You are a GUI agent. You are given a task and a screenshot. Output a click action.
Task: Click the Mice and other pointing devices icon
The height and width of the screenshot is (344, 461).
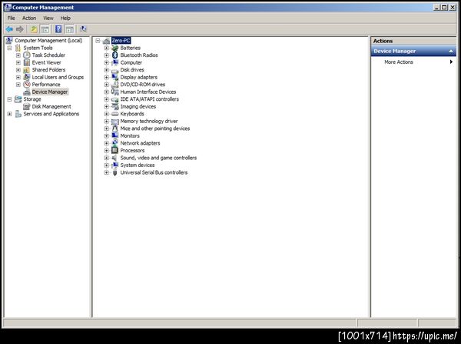(x=115, y=129)
